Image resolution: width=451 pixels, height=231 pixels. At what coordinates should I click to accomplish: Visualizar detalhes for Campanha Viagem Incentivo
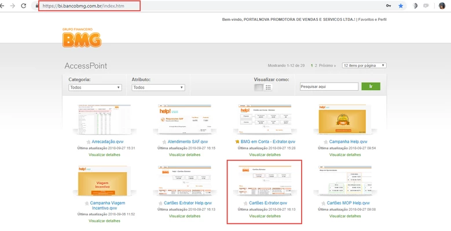[x=104, y=221]
